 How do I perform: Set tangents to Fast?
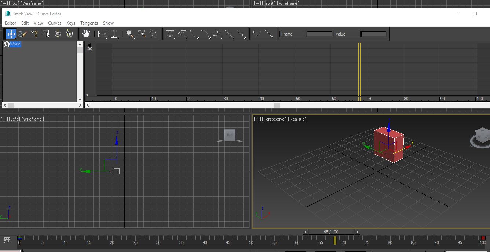coord(194,34)
